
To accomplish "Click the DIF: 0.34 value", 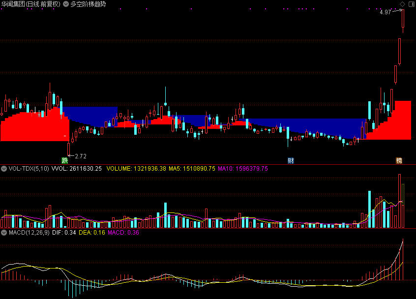I will [x=64, y=233].
